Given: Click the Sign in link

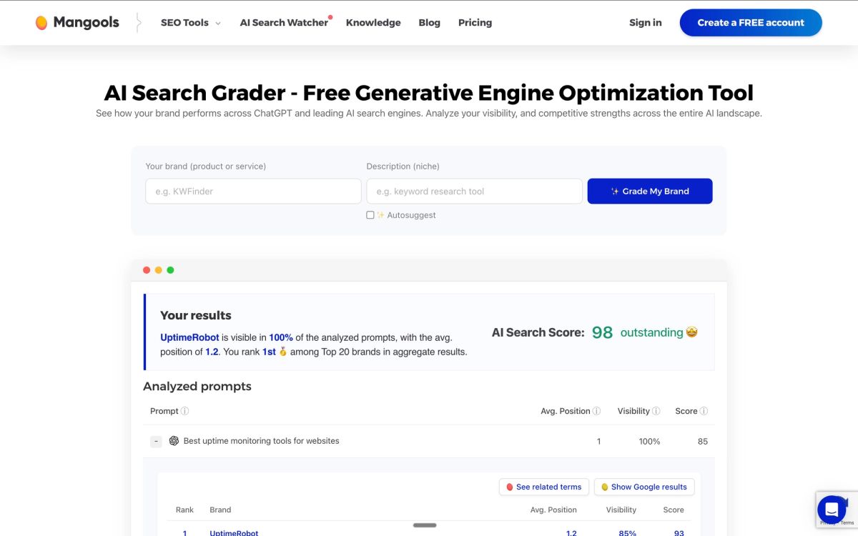Looking at the screenshot, I should 645,23.
